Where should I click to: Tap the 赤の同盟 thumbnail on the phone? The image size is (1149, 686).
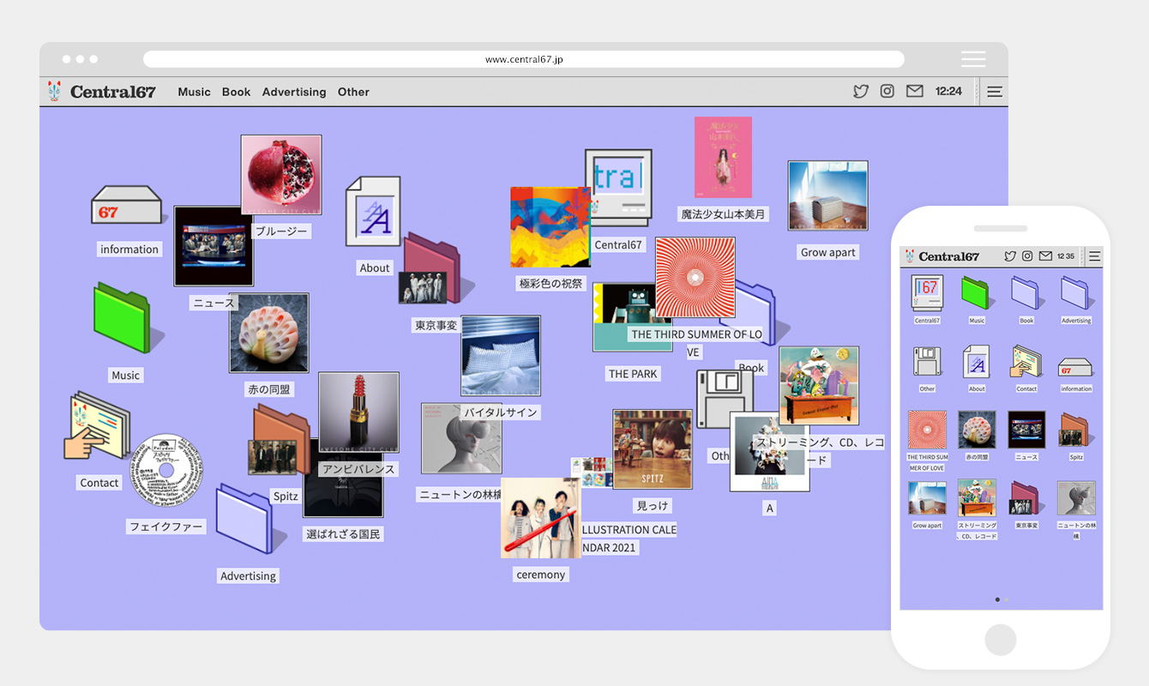(x=977, y=430)
